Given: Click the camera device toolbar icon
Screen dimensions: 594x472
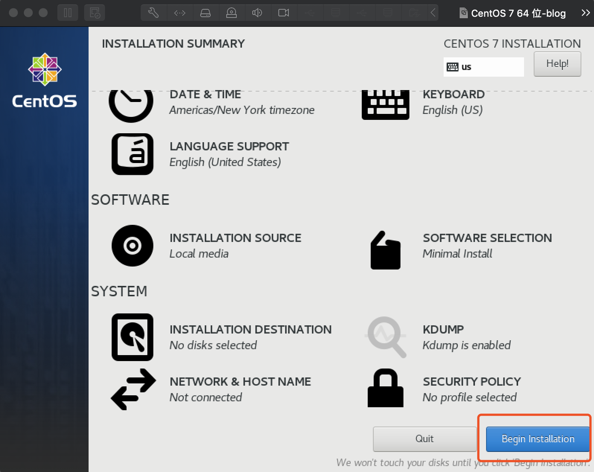Looking at the screenshot, I should pyautogui.click(x=284, y=13).
